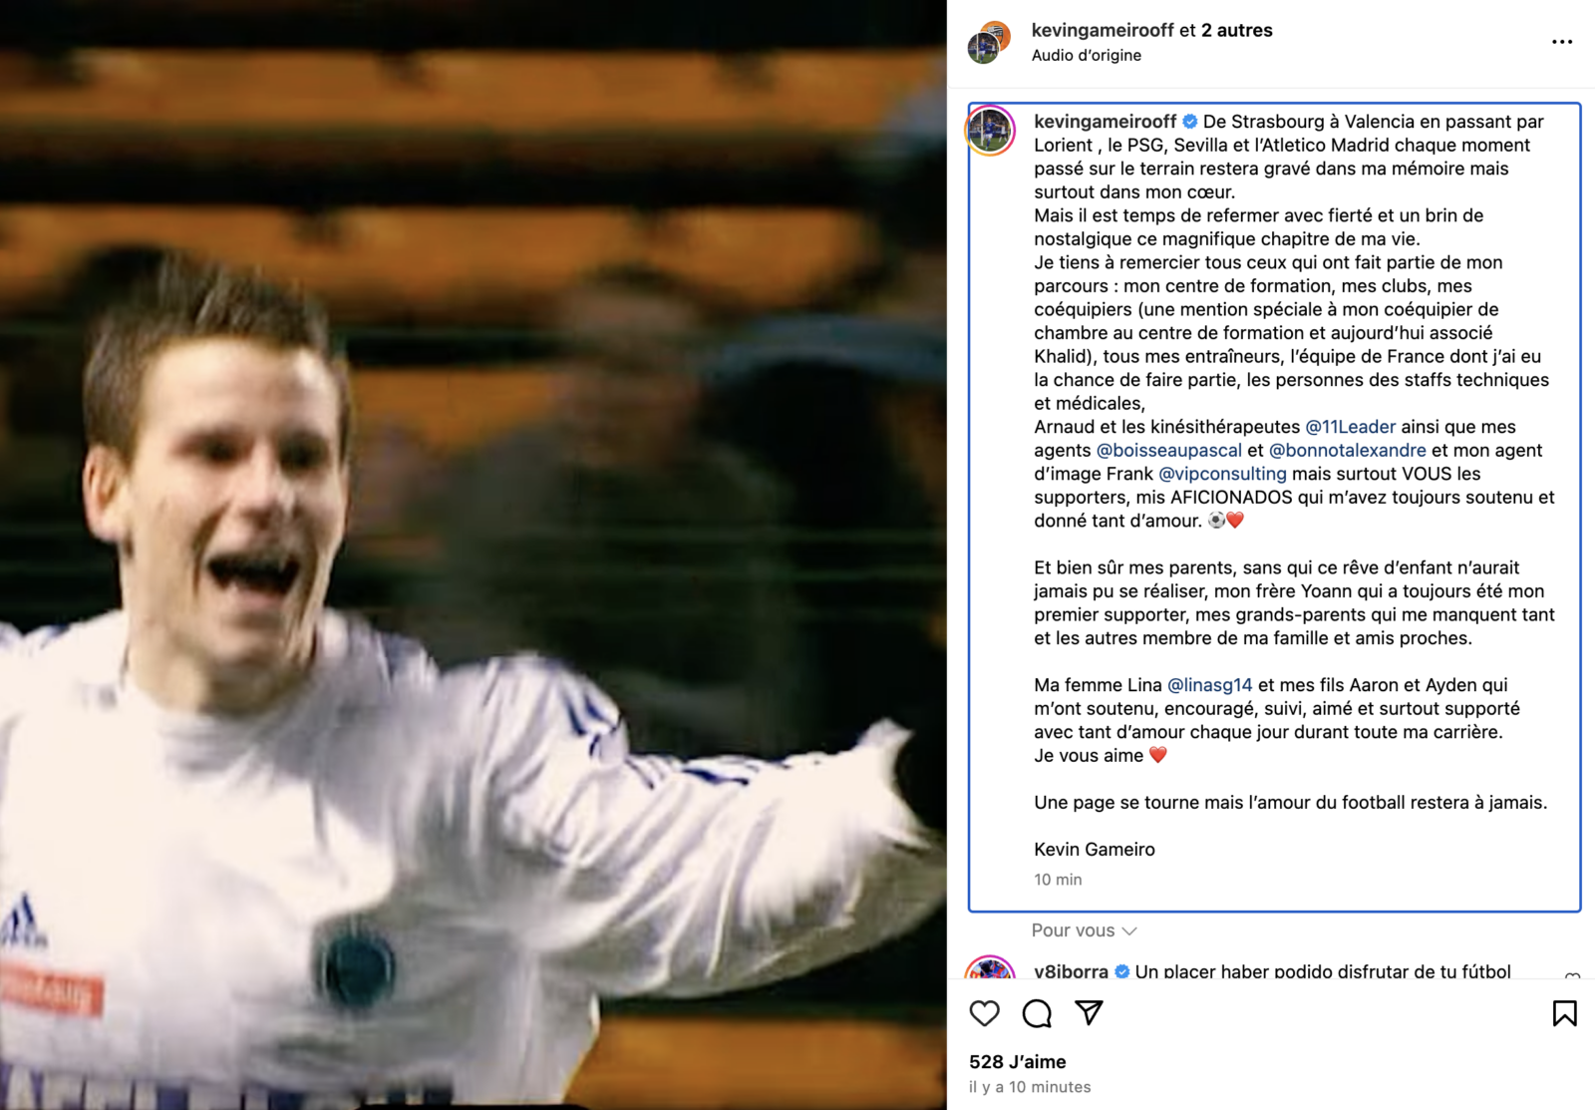Click verified badge beside kevingameirooff caption

coord(1190,122)
